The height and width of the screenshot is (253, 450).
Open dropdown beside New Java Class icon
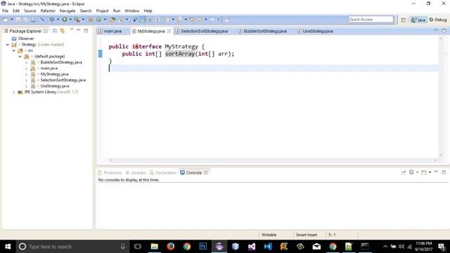click(x=105, y=20)
